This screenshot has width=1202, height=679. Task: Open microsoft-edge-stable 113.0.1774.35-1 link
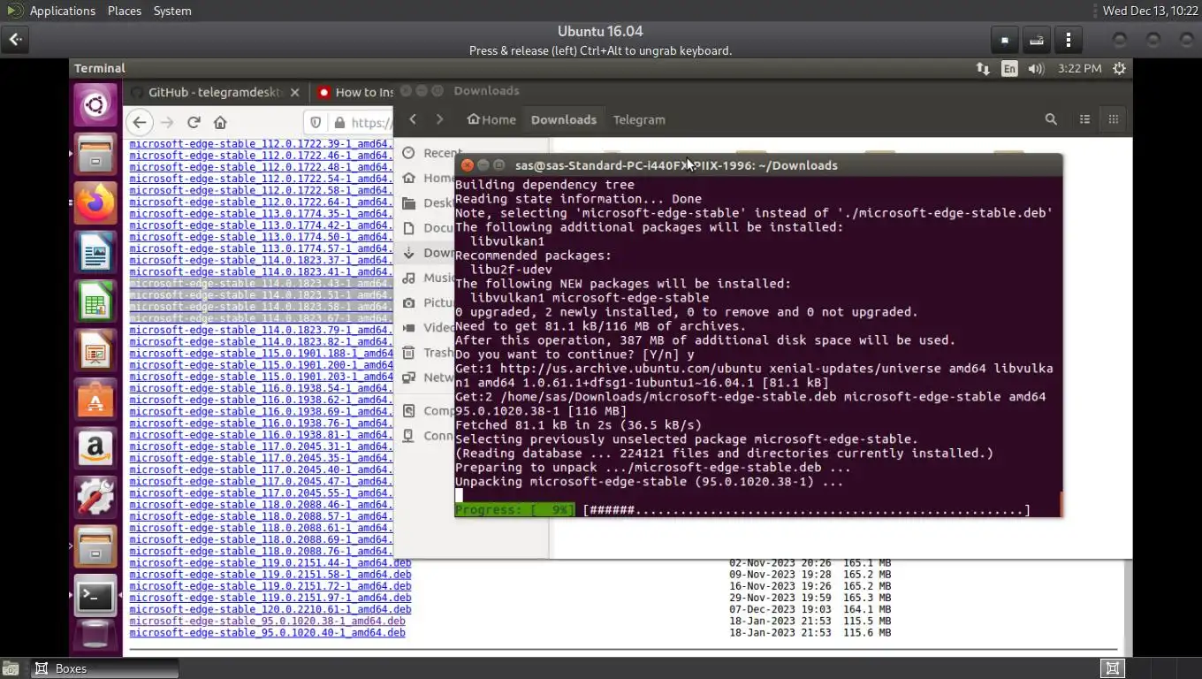261,214
